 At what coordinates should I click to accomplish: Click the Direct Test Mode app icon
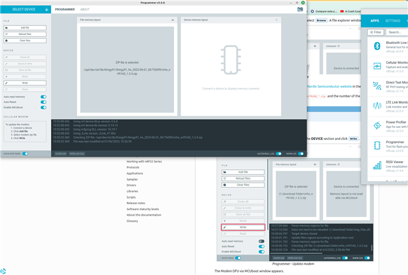click(x=377, y=86)
